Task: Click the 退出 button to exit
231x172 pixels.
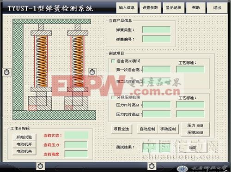Action: [217, 8]
